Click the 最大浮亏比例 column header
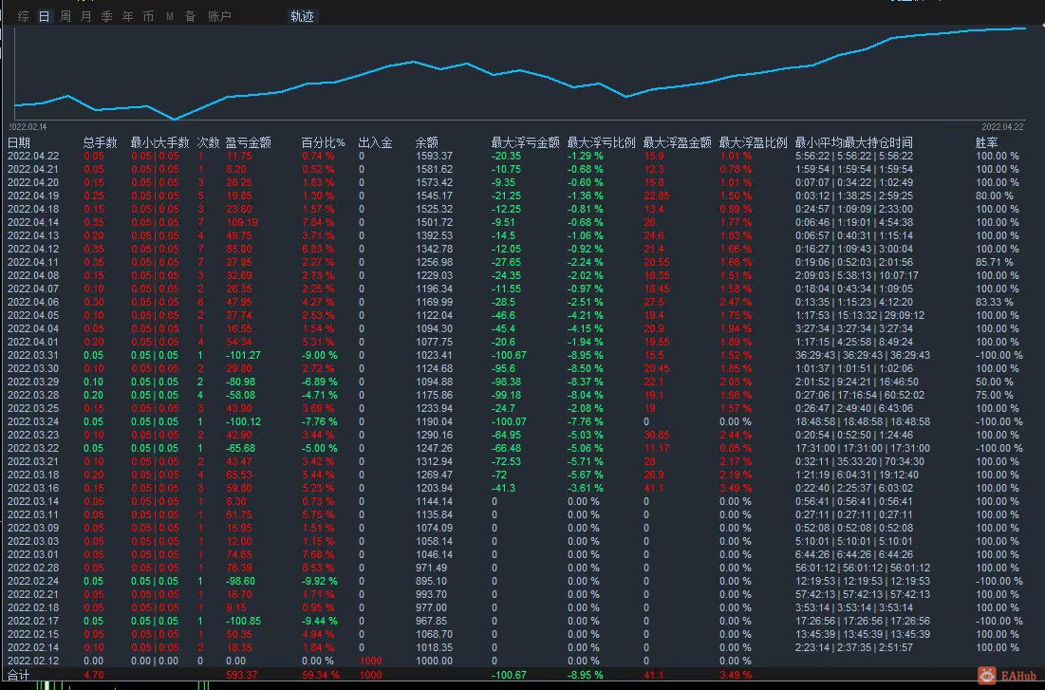This screenshot has width=1045, height=690. click(x=601, y=142)
